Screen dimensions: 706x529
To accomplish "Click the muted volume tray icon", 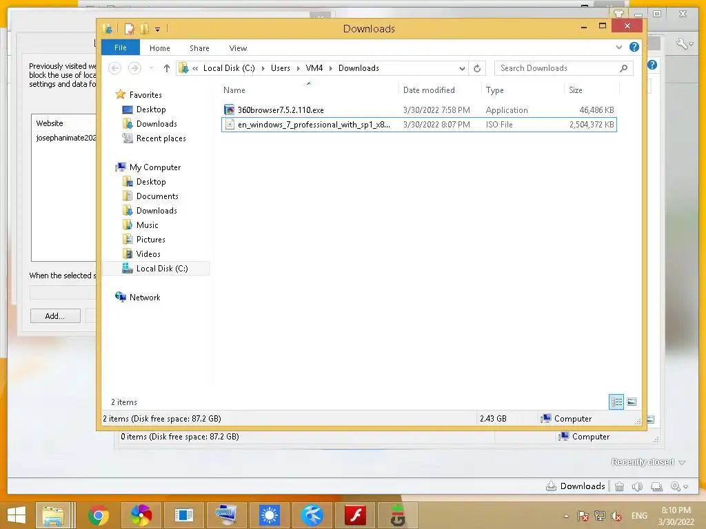I will [x=616, y=516].
